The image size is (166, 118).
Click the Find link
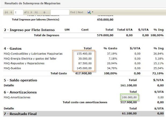(73, 12)
